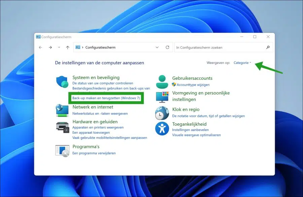
Task: Open the Programma's disc icon
Action: [62, 151]
